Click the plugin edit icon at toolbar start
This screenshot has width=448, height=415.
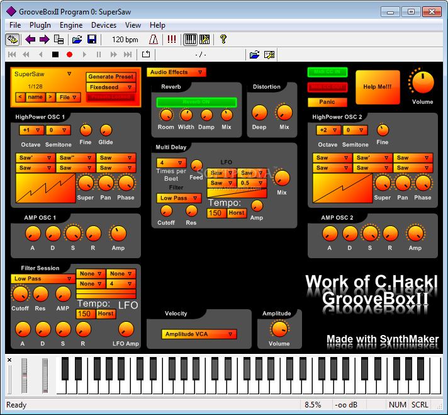tap(13, 40)
